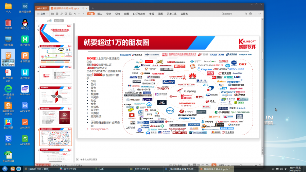Click the settings gear icon in WPS
Viewport: 306px width, 172px height.
250,14
